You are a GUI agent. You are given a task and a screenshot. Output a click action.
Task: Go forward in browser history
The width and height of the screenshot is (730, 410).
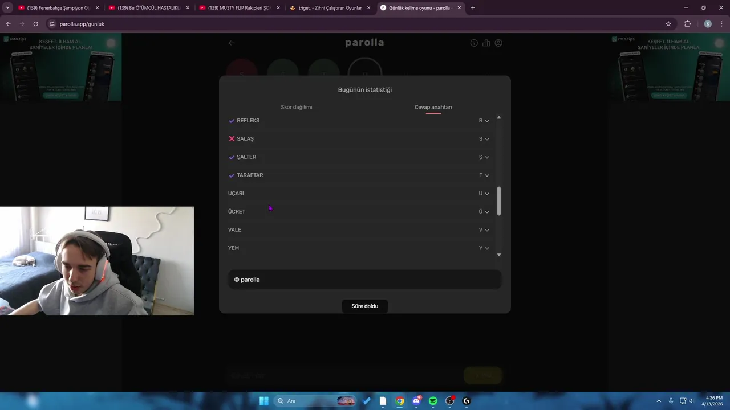(22, 24)
